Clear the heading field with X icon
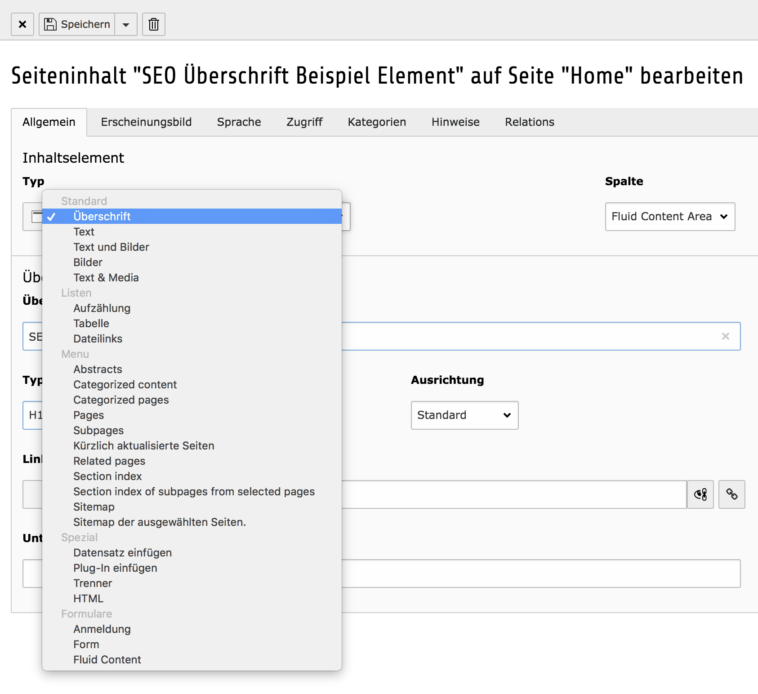This screenshot has width=758, height=694. click(x=725, y=336)
